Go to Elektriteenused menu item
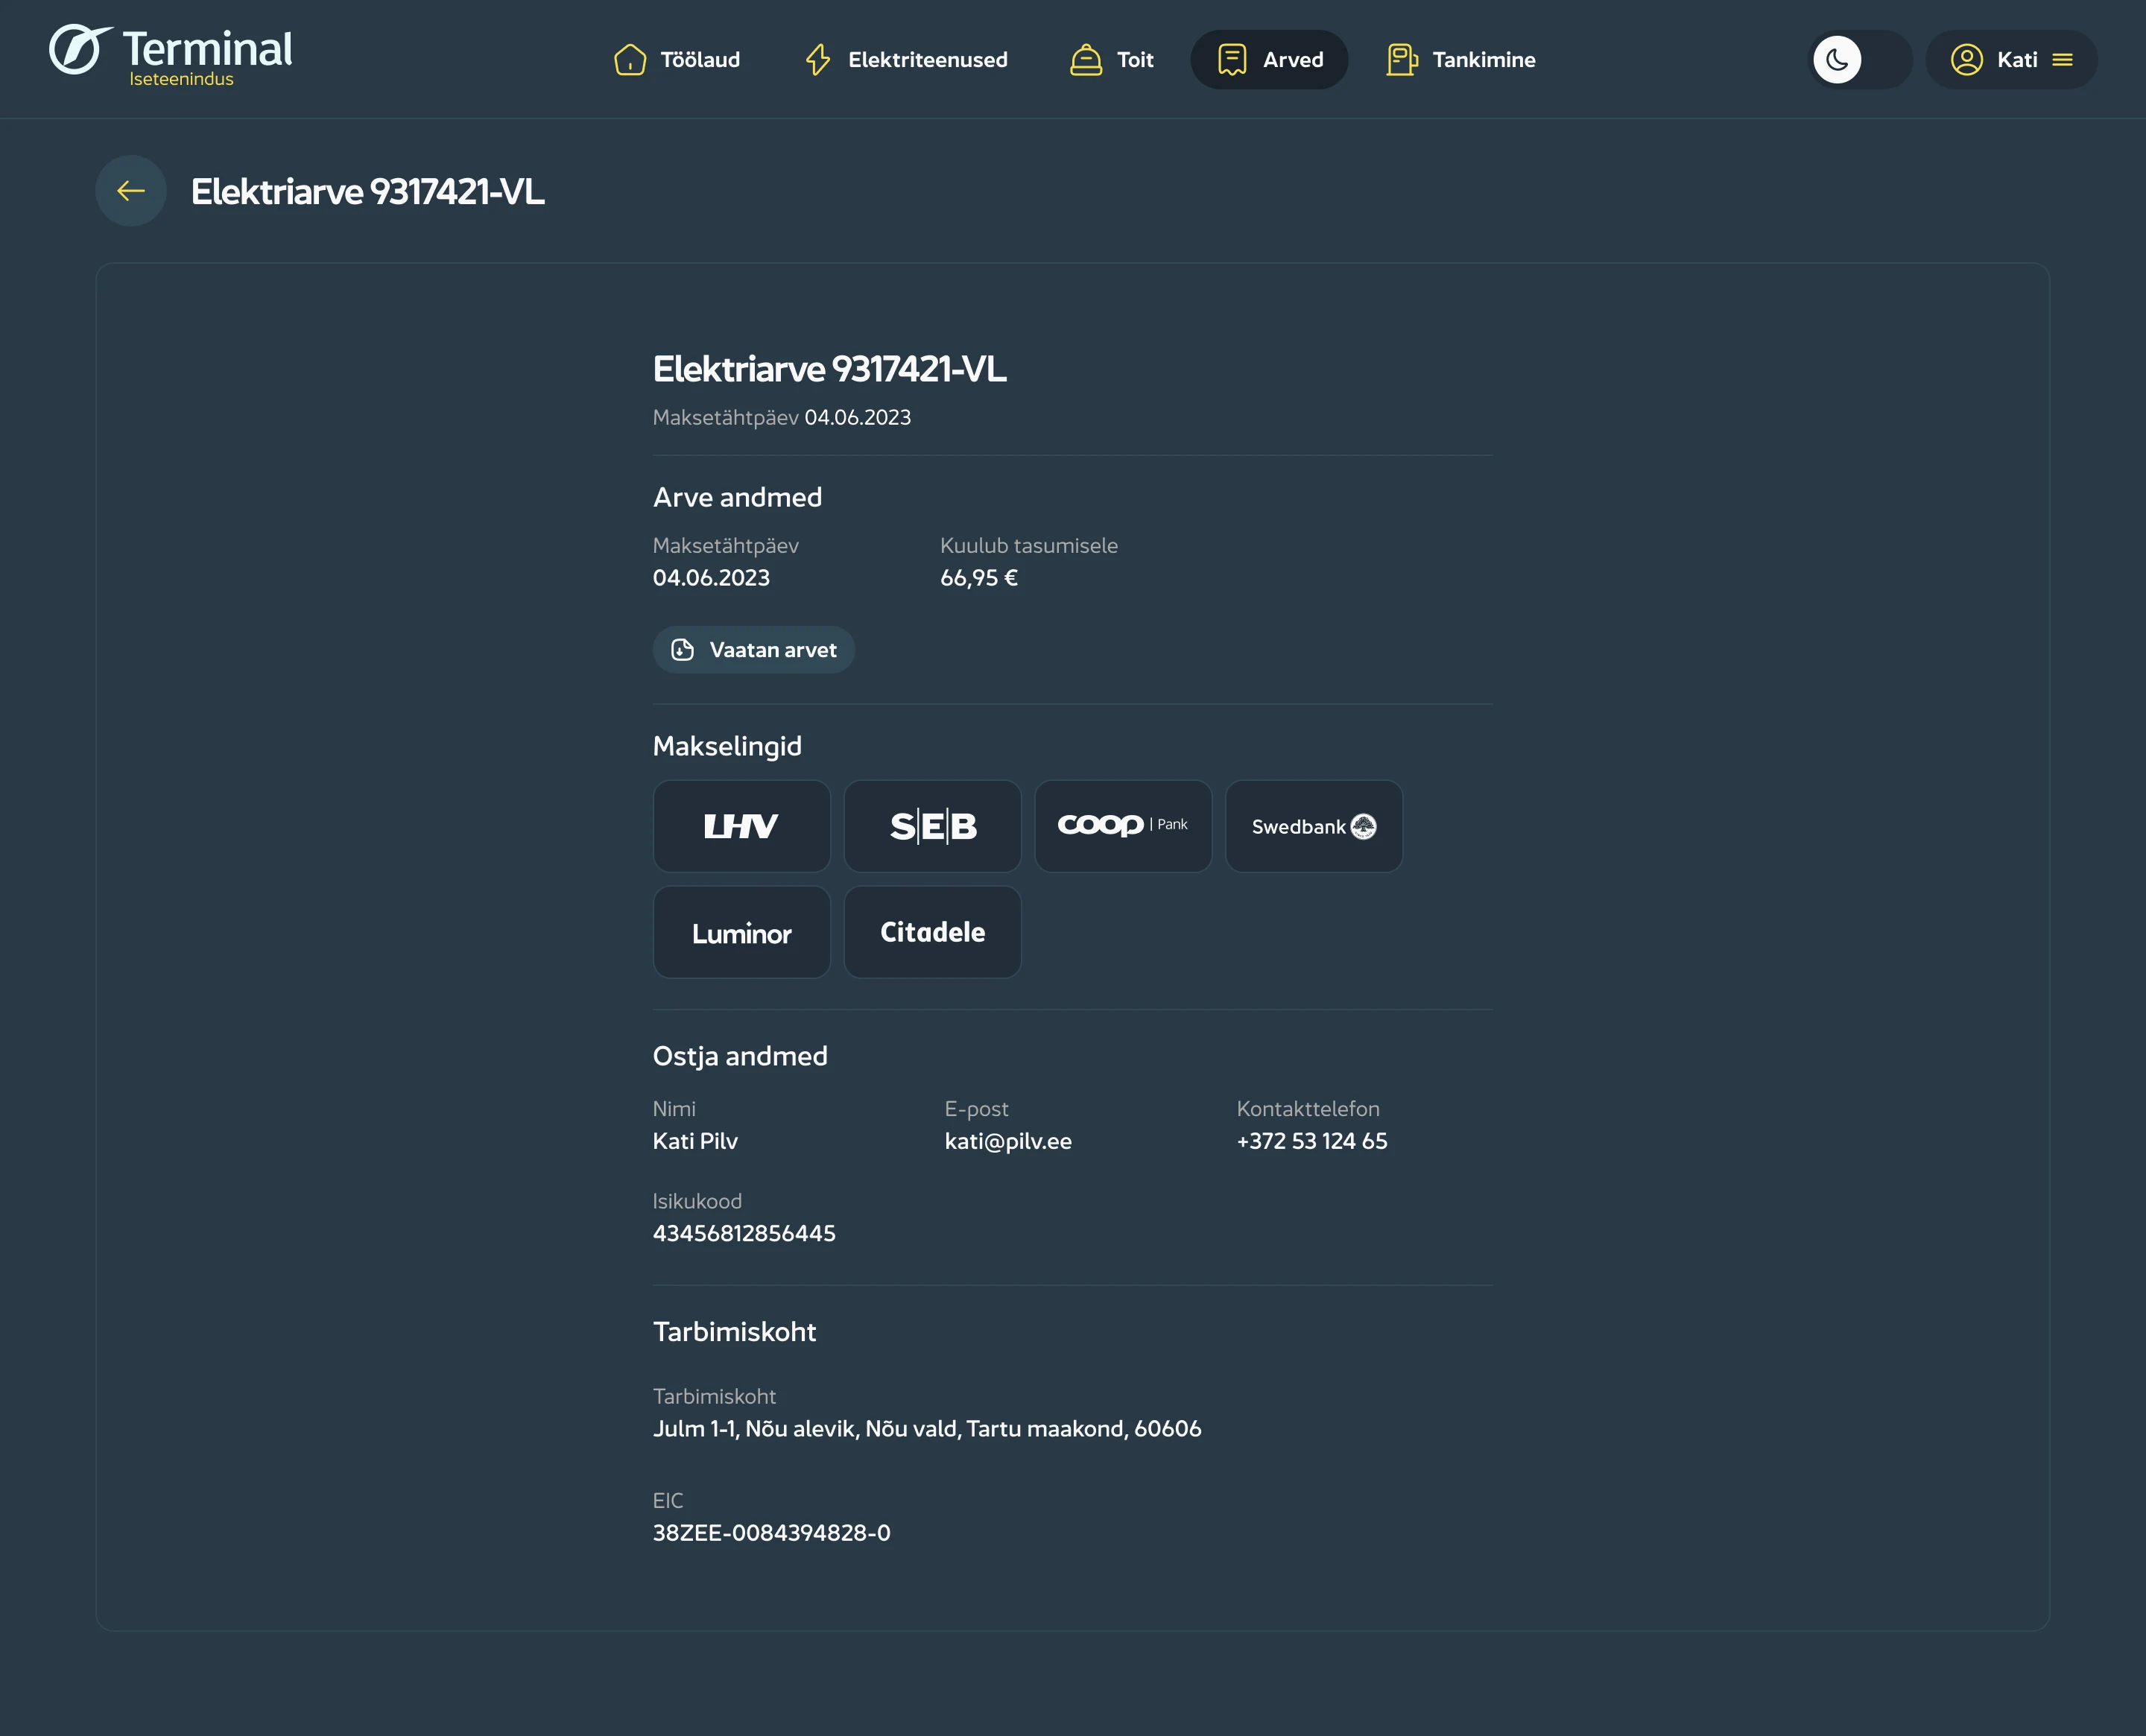Image resolution: width=2146 pixels, height=1736 pixels. coord(927,60)
